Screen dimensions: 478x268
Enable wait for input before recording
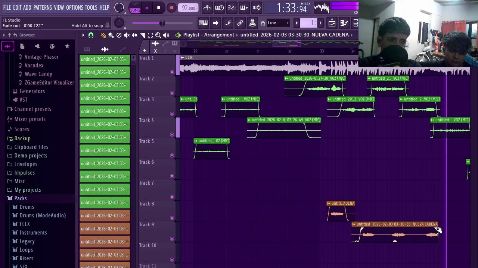pos(220,7)
